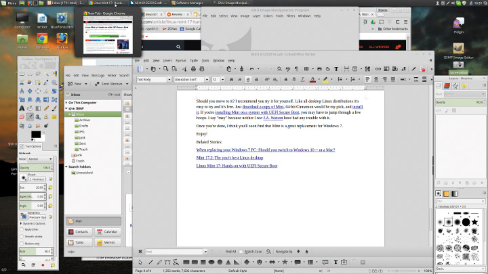Click Opacity slider in GIMP tool options

(x=36, y=168)
